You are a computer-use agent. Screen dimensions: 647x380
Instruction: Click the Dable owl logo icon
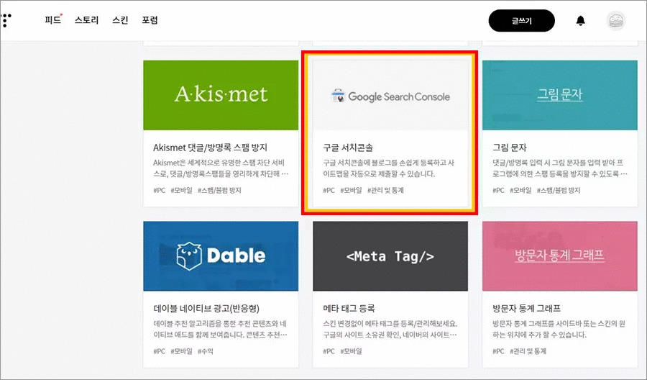189,256
